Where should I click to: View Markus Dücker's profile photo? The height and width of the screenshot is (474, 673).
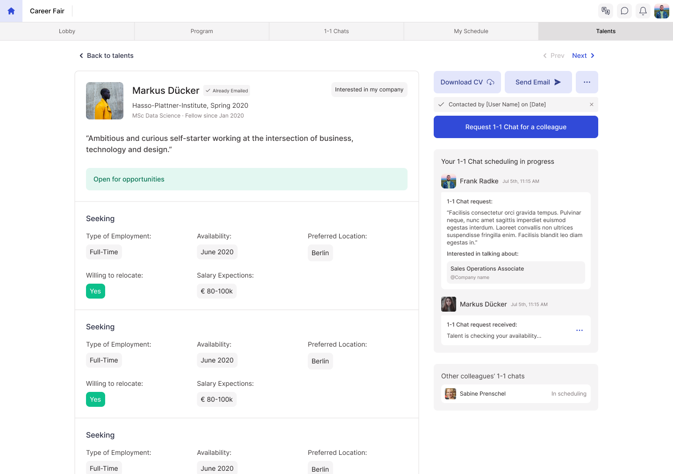(x=105, y=101)
